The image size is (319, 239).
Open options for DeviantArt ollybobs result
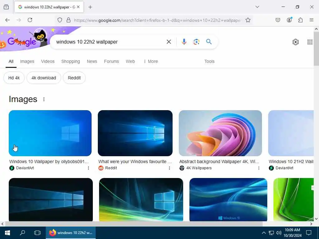click(x=88, y=168)
